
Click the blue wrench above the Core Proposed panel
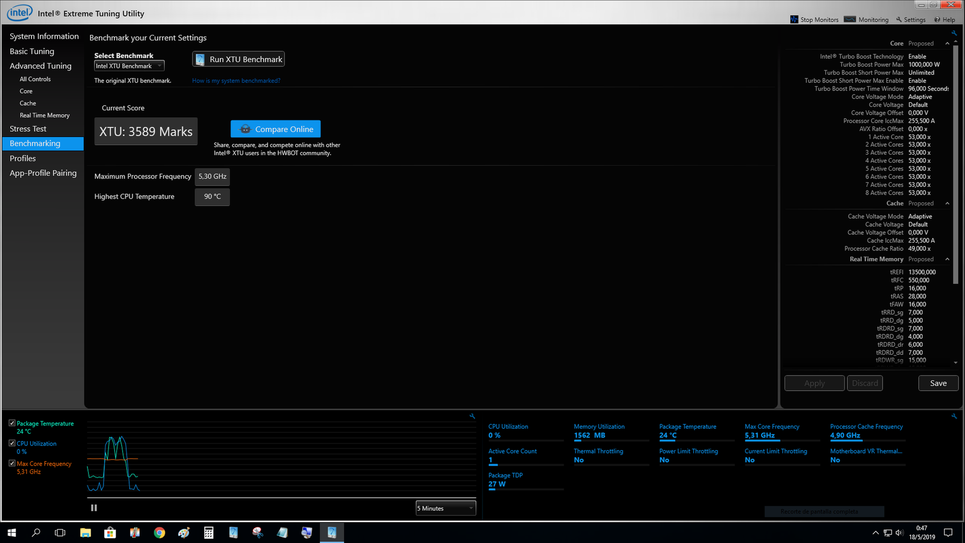953,33
